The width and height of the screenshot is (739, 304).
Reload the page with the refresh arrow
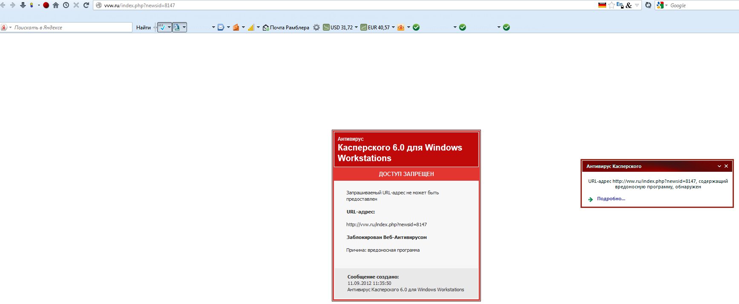[x=86, y=5]
